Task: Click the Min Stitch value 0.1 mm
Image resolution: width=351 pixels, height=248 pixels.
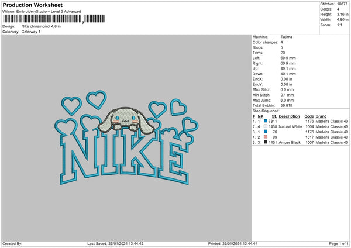Action: (x=287, y=95)
